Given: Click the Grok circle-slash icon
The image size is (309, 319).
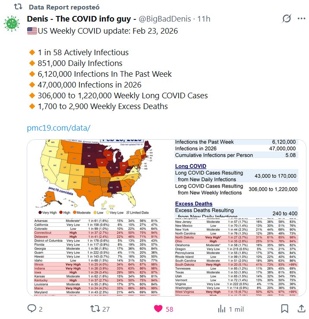Looking at the screenshot, I should [x=286, y=19].
